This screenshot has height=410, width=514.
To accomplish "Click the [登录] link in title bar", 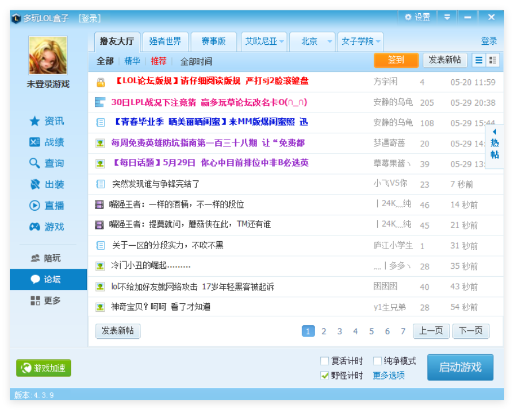I will (x=90, y=18).
